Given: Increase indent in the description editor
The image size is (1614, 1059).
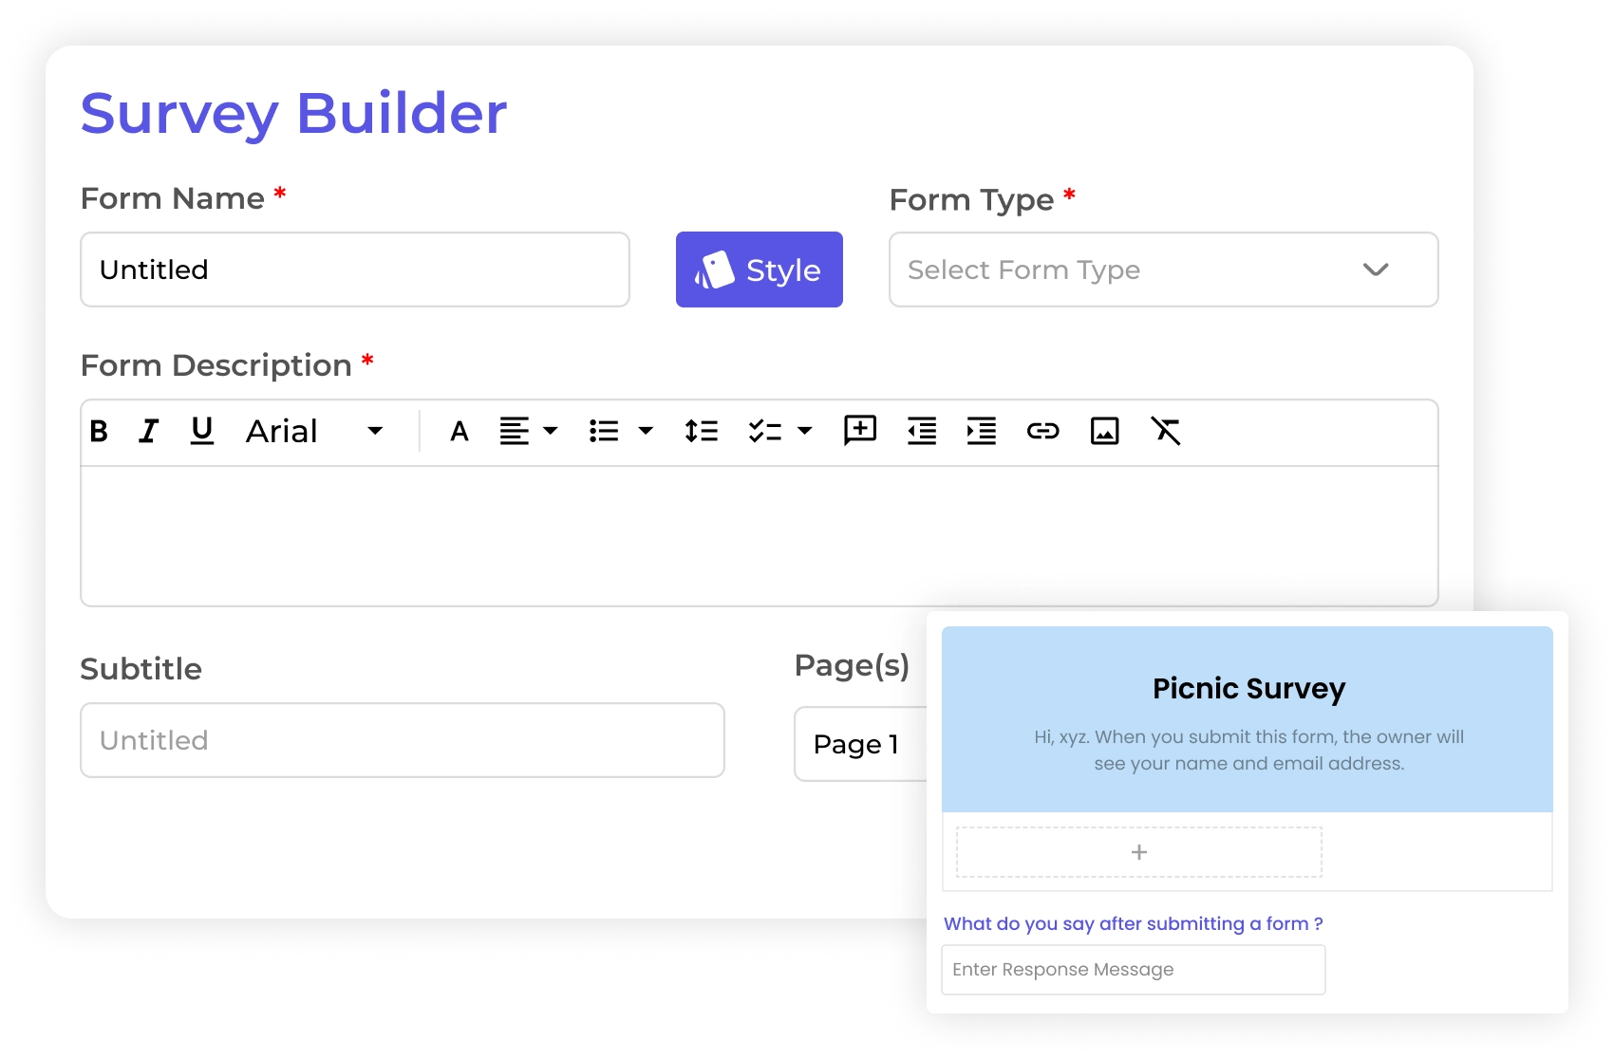Looking at the screenshot, I should point(981,432).
